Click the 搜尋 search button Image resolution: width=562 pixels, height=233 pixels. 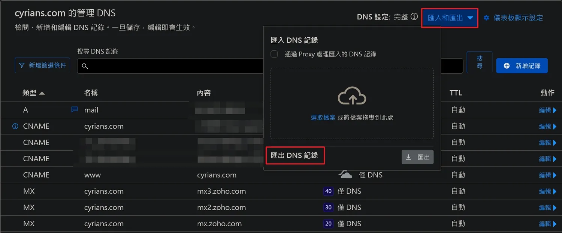479,62
